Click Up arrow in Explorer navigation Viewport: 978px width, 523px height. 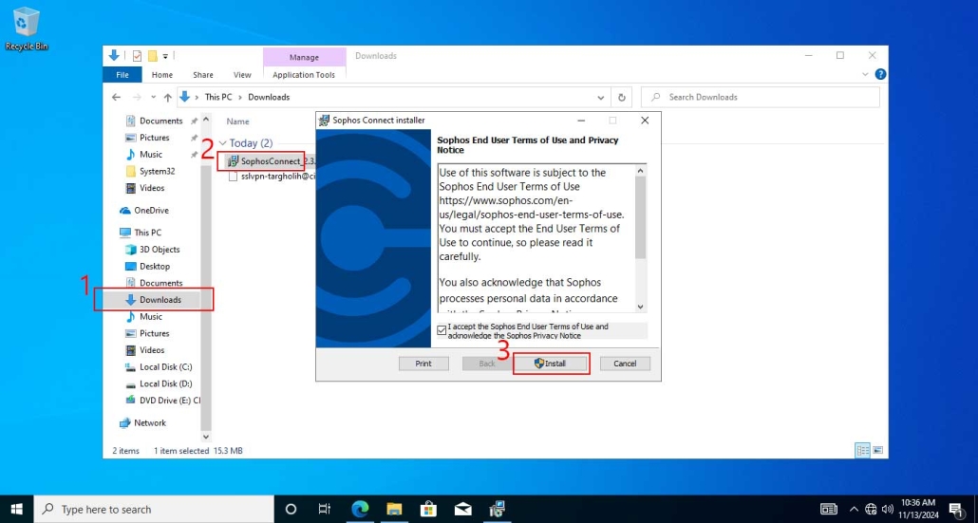tap(168, 97)
